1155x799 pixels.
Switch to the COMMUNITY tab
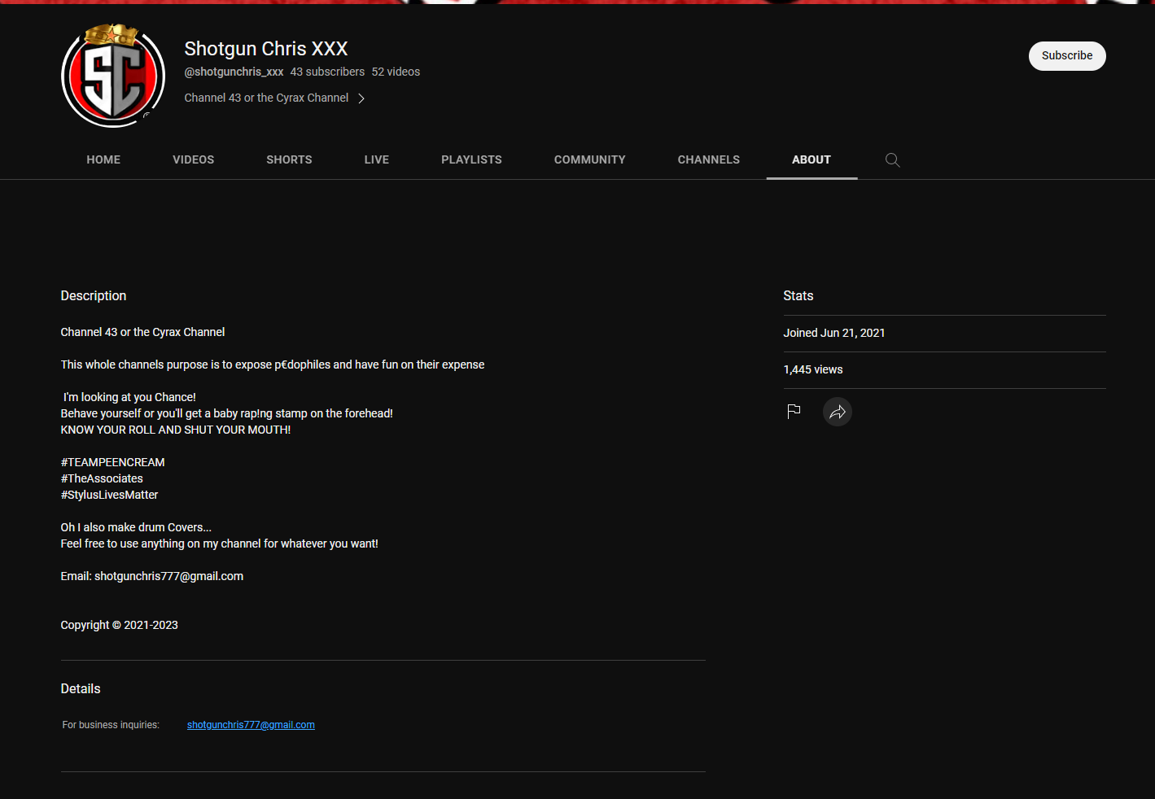pyautogui.click(x=590, y=159)
